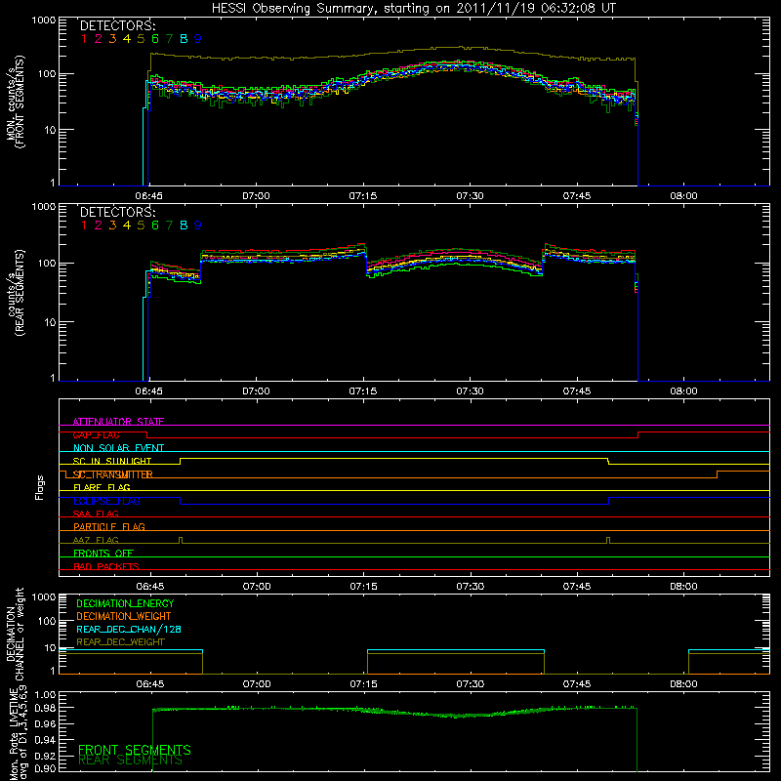Click the NON_SOLAR_EVENT flag label
Viewport: 781px width, 781px height.
click(x=118, y=448)
